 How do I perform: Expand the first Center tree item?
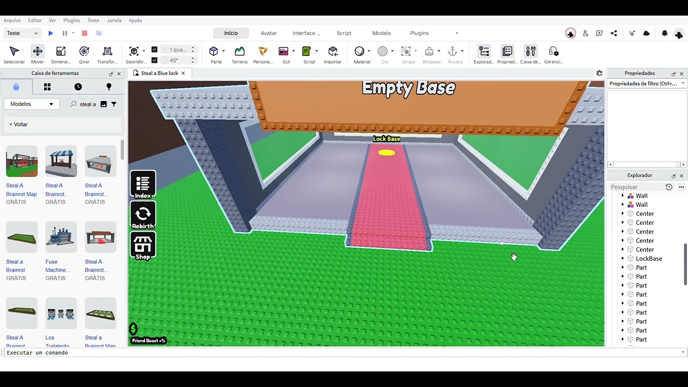pyautogui.click(x=623, y=213)
